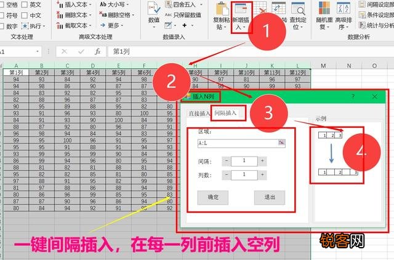
Task: Select cell containing 第12列
Action: 297,73
